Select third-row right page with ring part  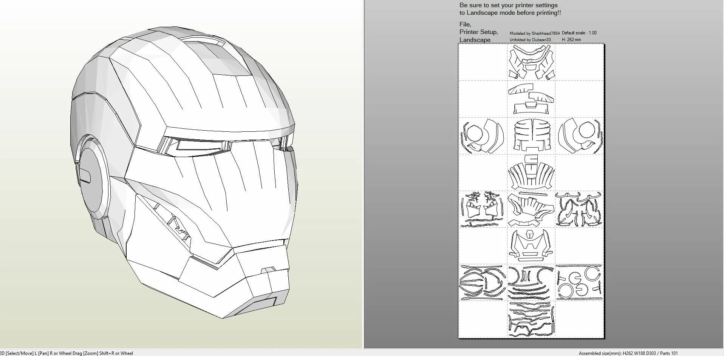579,136
